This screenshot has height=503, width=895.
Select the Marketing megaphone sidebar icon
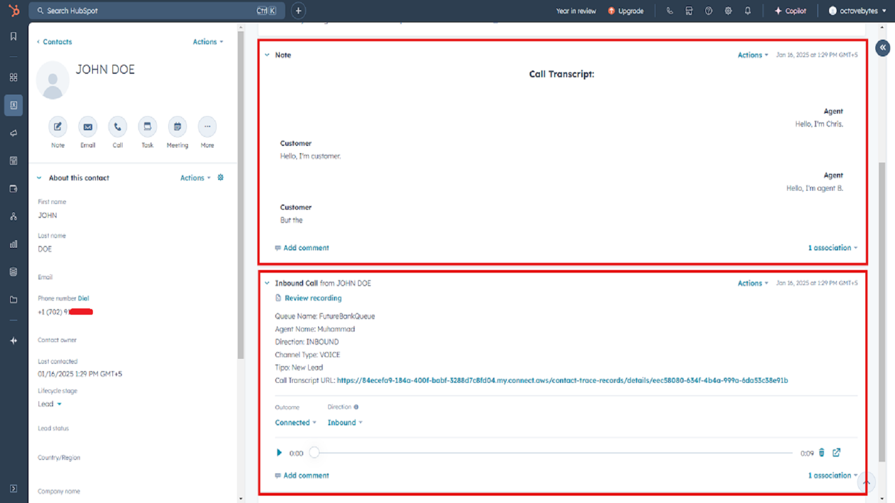(x=13, y=133)
